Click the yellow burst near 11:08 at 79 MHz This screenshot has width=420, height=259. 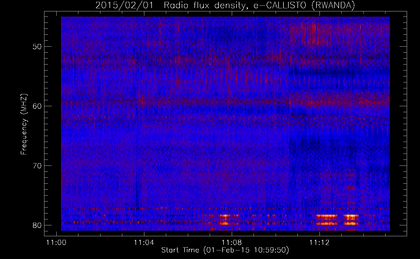click(225, 219)
